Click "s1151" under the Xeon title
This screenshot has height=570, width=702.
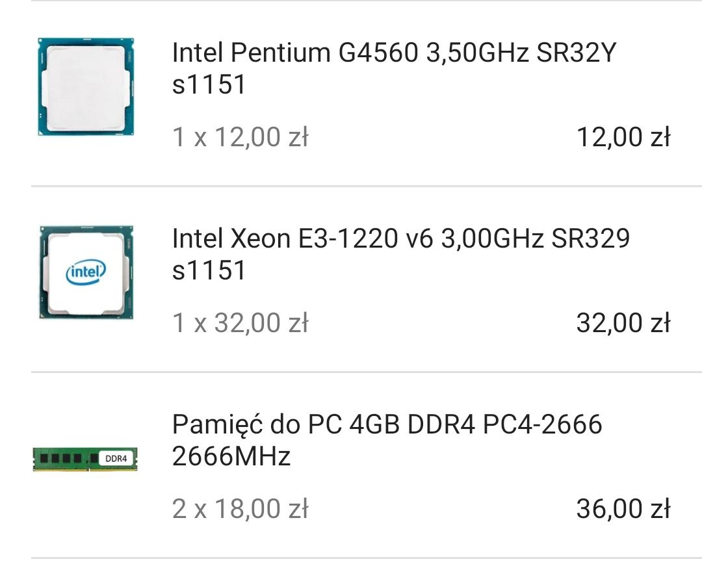[209, 270]
